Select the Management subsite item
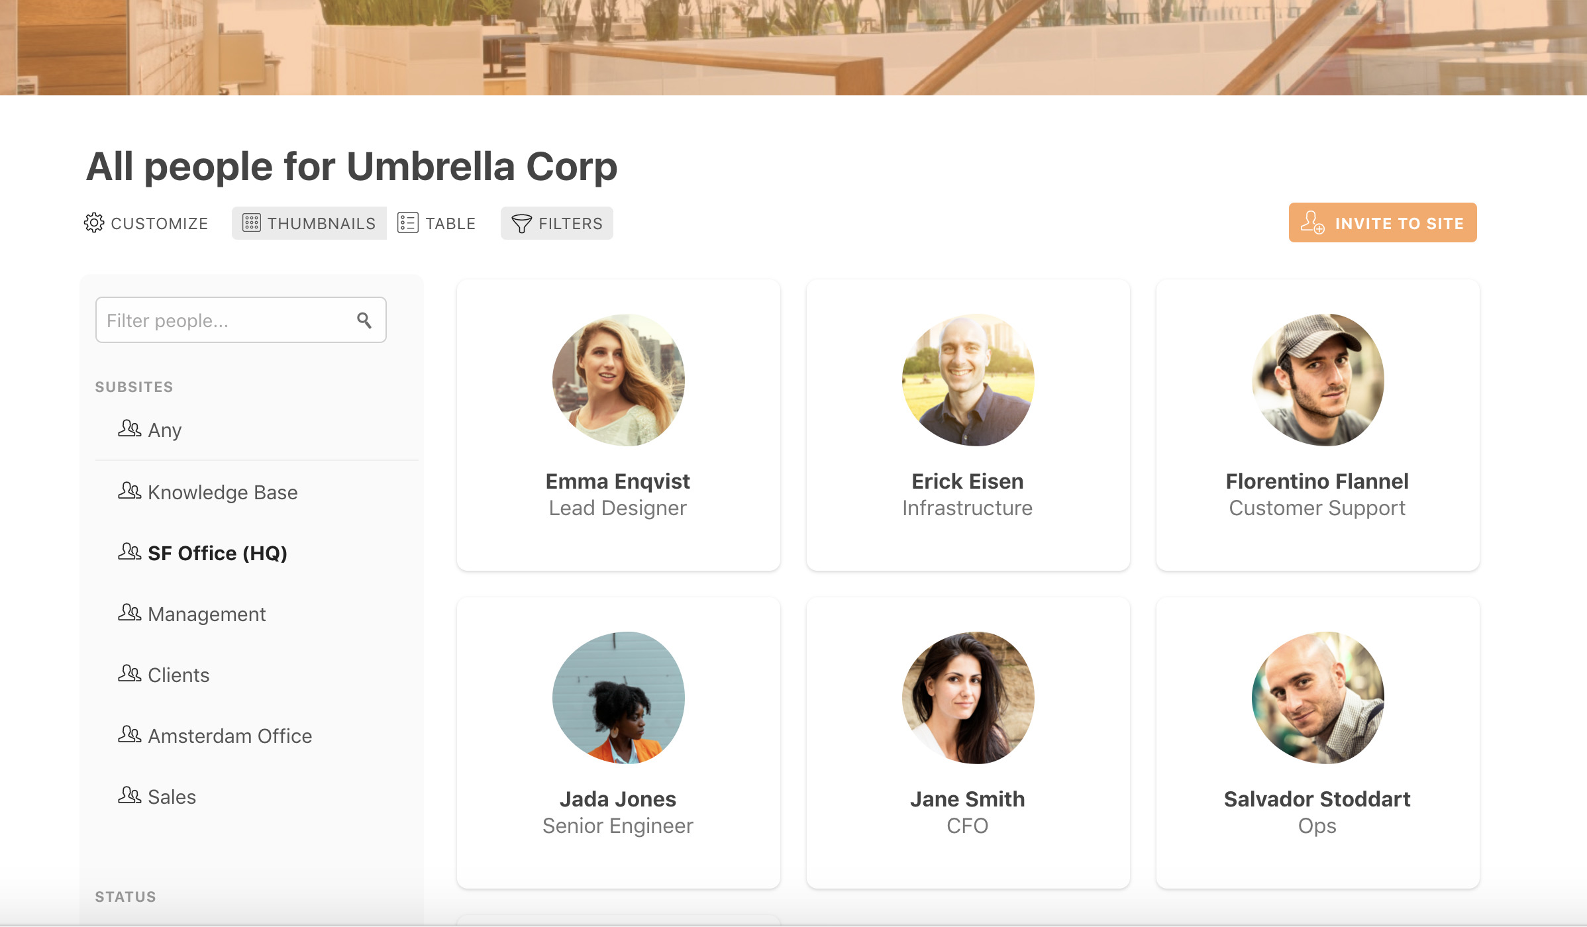This screenshot has height=927, width=1587. pyautogui.click(x=207, y=612)
